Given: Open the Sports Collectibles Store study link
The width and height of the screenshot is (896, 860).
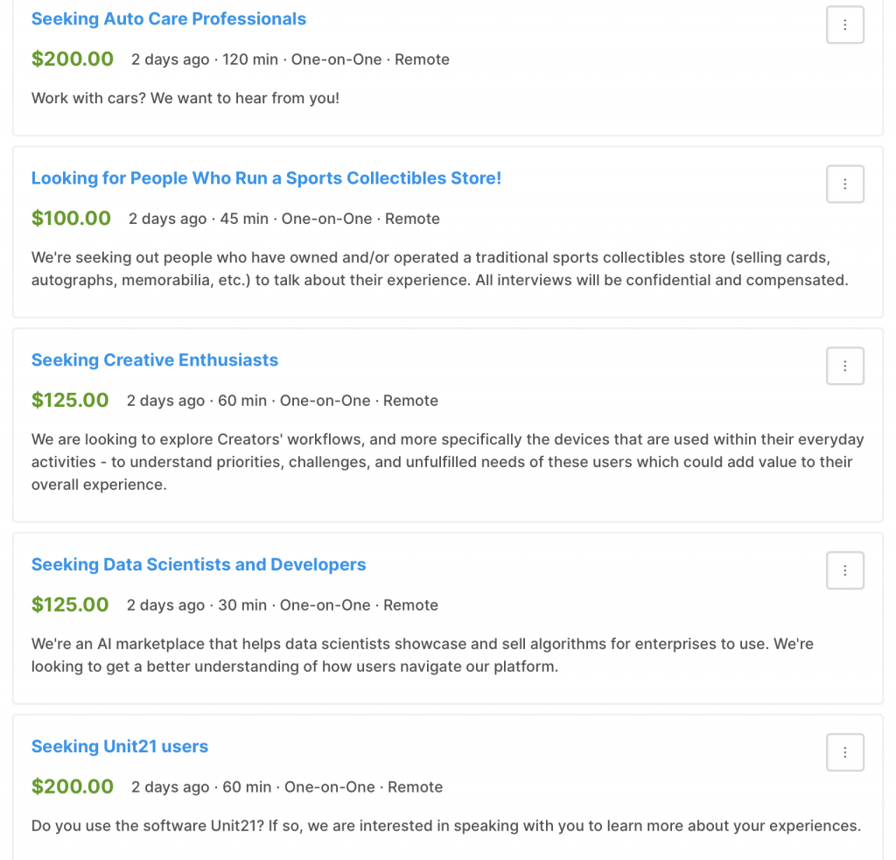Looking at the screenshot, I should pos(266,178).
